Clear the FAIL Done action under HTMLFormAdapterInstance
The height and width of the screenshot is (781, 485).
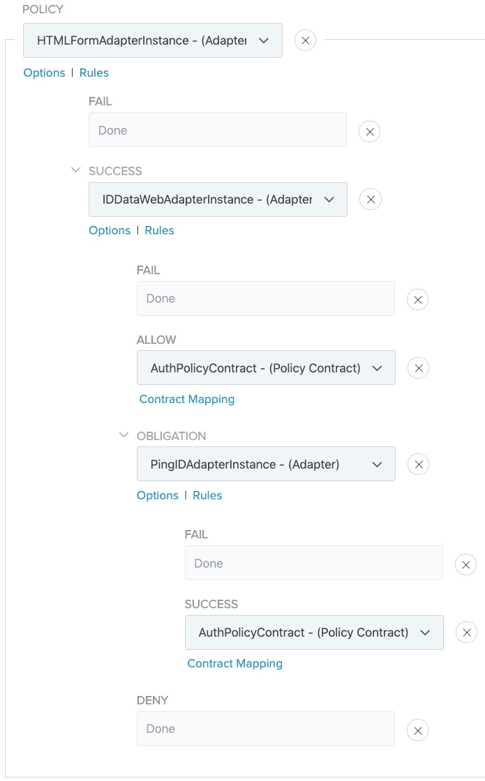click(370, 130)
